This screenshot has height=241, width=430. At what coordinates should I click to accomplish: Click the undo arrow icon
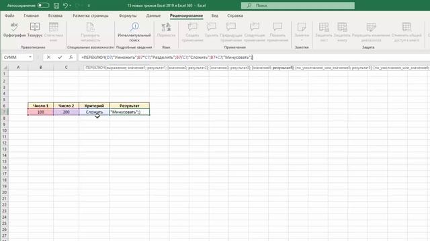click(65, 5)
